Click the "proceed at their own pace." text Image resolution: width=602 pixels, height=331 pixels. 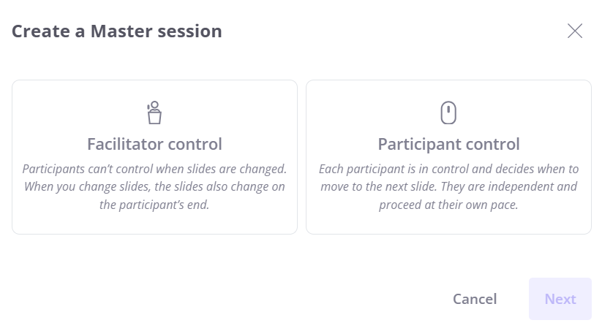pos(448,205)
